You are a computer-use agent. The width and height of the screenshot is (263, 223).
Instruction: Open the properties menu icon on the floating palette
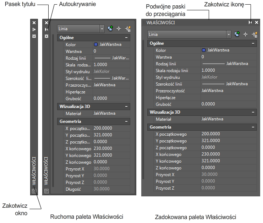pyautogui.click(x=46, y=36)
